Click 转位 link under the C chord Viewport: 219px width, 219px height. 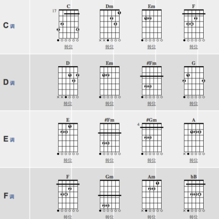(x=68, y=47)
